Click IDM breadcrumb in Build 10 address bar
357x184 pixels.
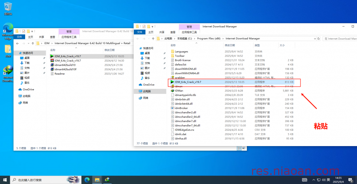[47, 43]
